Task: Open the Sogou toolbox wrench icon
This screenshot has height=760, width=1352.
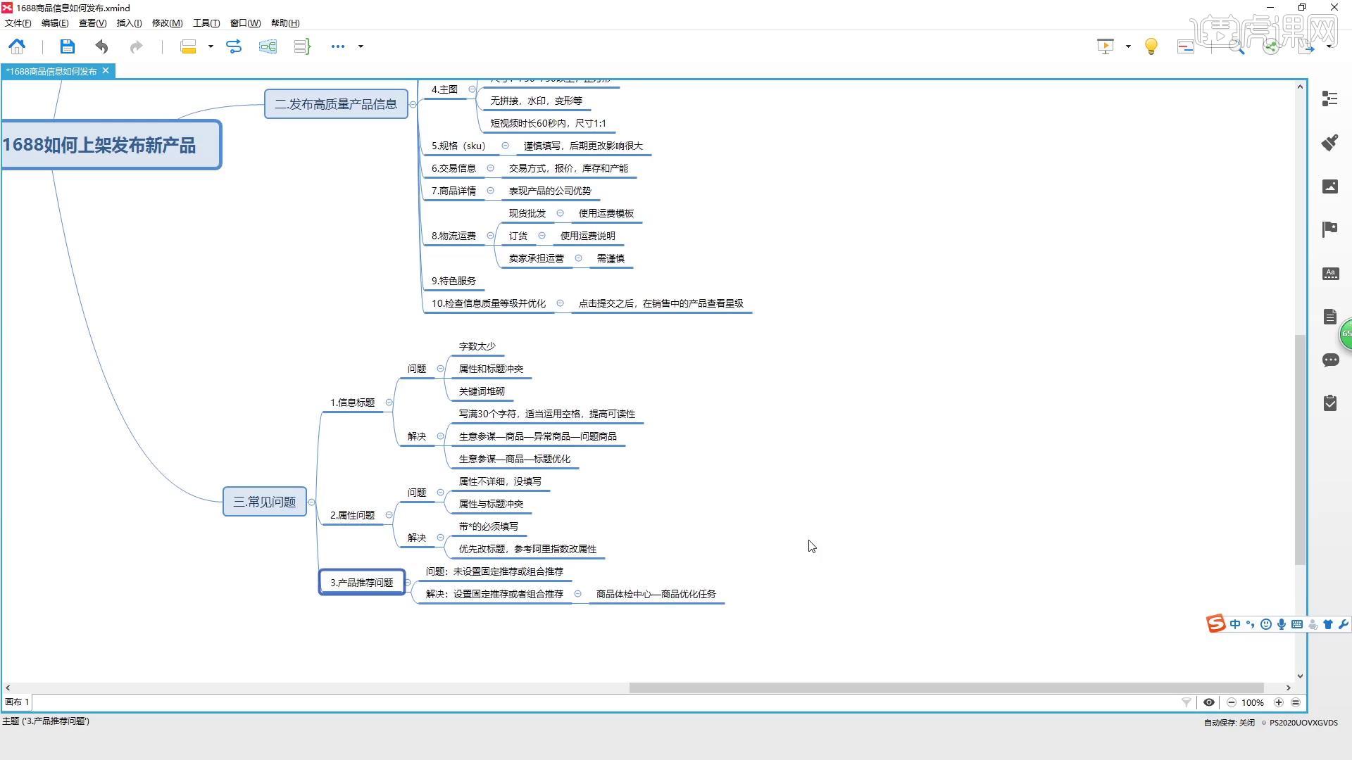Action: coord(1343,624)
